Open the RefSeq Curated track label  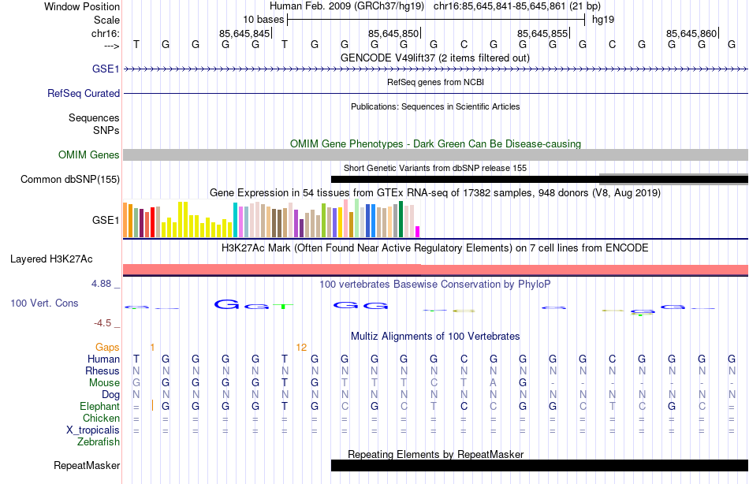pyautogui.click(x=84, y=93)
